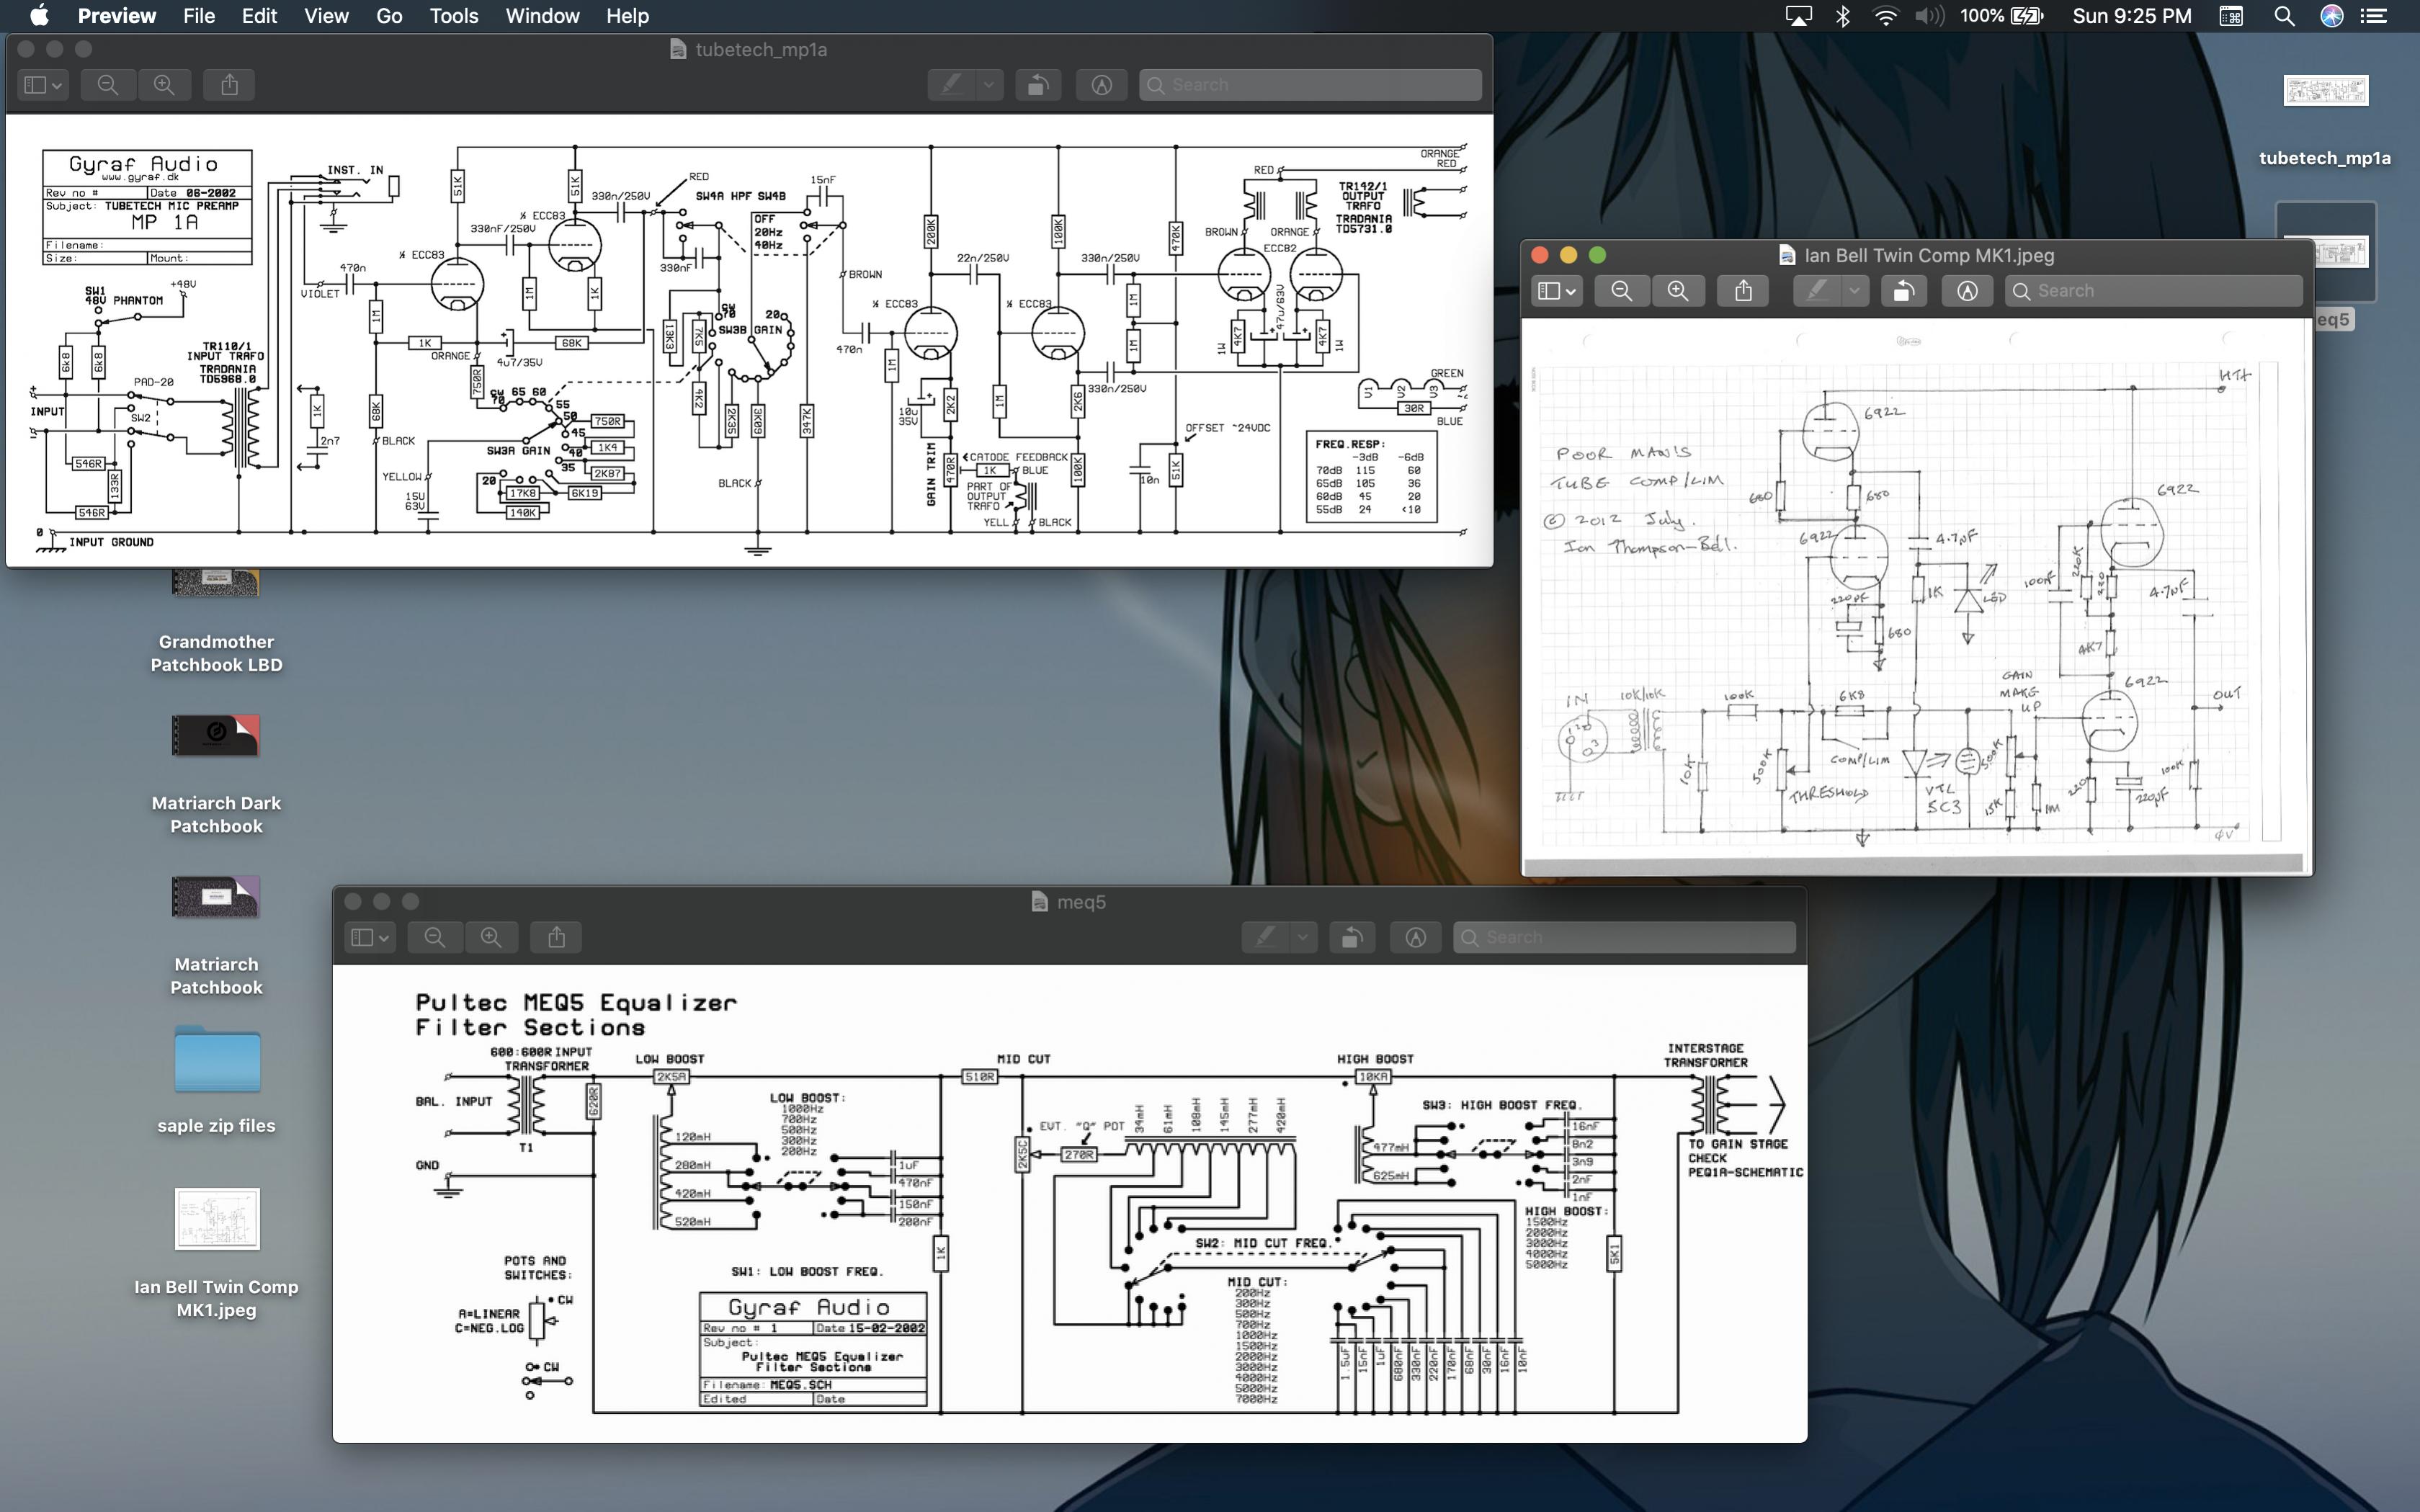Open sidebar view dropdown in Ian Bell window

pyautogui.click(x=1557, y=291)
